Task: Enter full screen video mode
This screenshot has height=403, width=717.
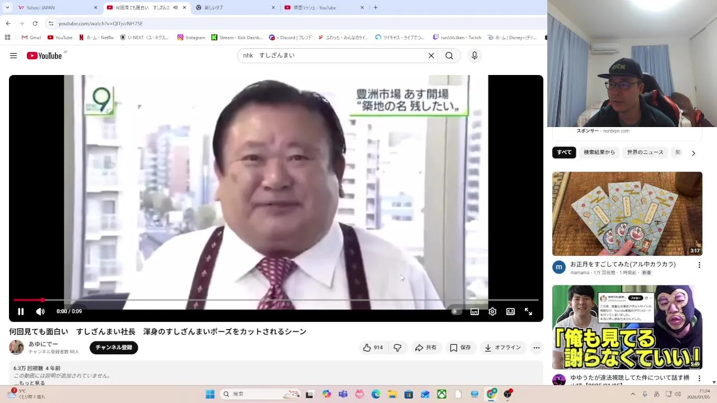Action: [x=528, y=311]
